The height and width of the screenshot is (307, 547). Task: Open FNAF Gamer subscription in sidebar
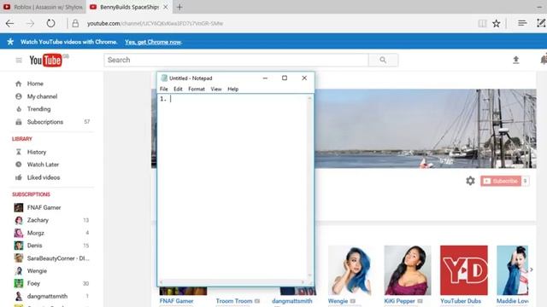click(x=44, y=207)
